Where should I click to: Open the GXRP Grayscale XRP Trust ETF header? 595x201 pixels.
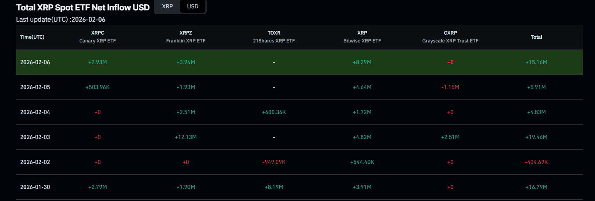450,37
